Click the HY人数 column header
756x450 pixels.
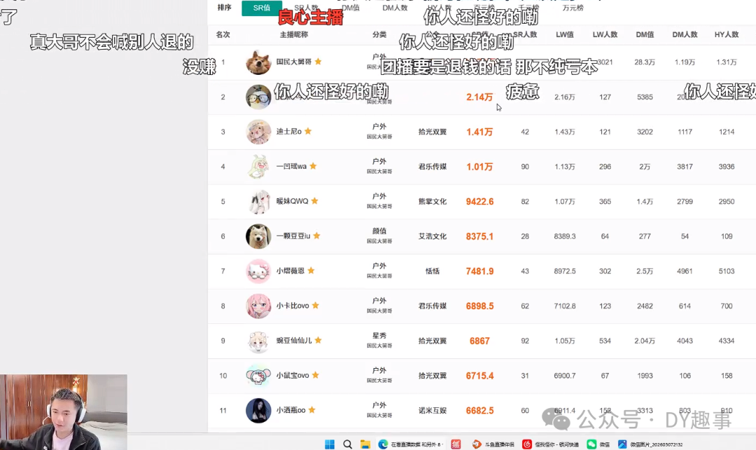click(727, 35)
